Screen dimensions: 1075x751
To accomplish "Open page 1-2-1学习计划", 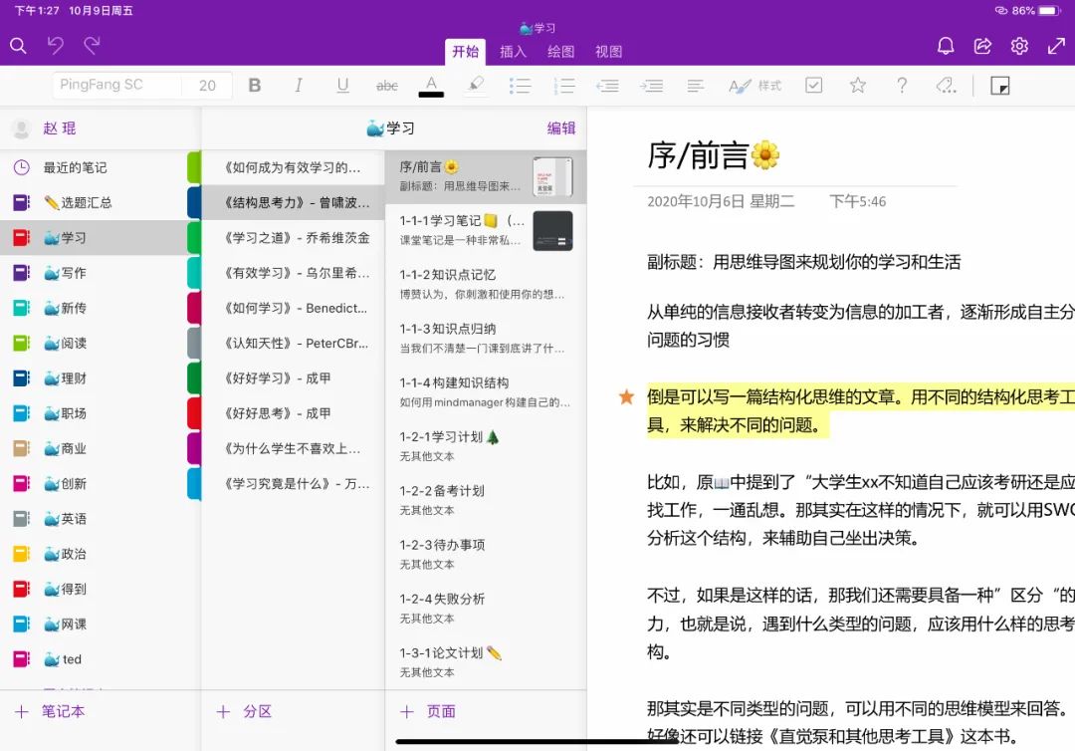I will coord(486,446).
